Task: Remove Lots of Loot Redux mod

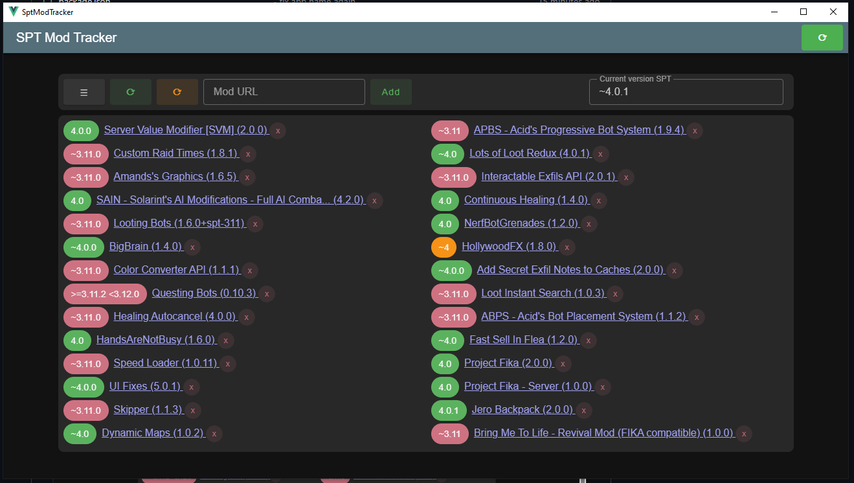Action: tap(600, 153)
